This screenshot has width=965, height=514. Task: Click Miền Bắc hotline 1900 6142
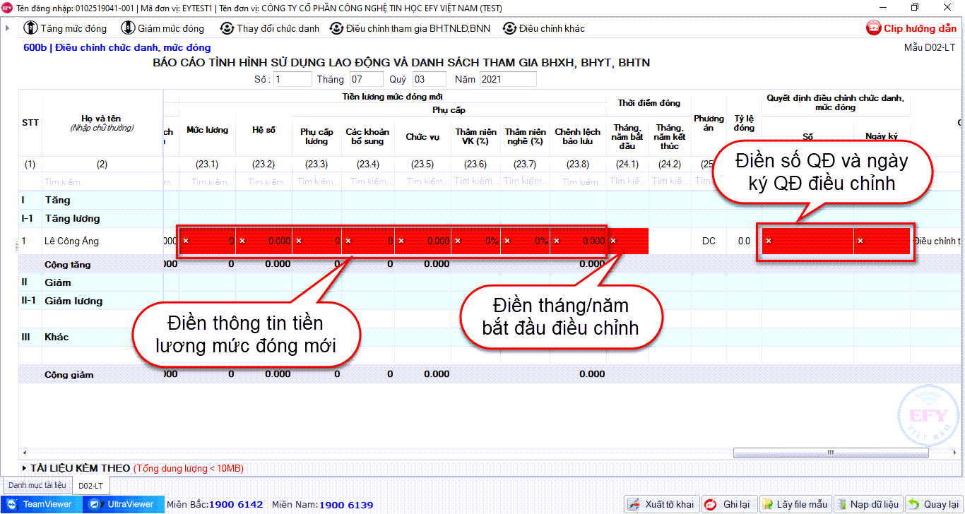(x=235, y=504)
